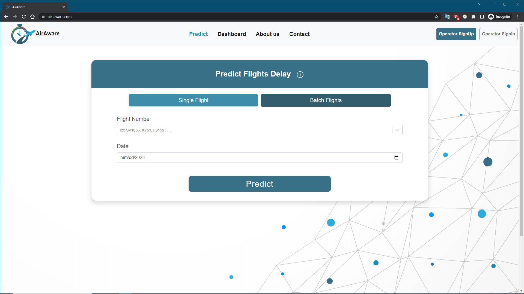Expand the Flight Number dropdown arrow
This screenshot has height=294, width=524.
pyautogui.click(x=397, y=130)
